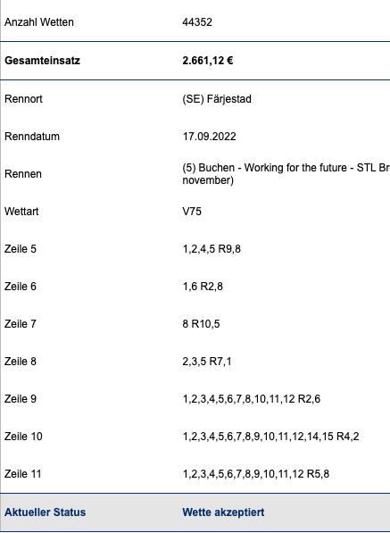Click the Zeile 10 selection row values

point(270,437)
